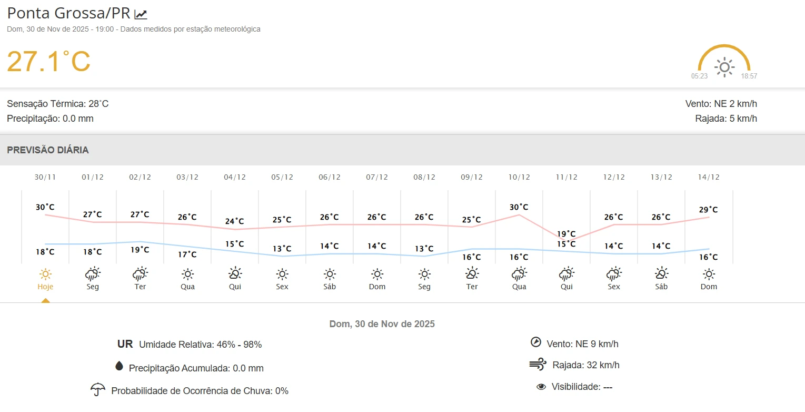Click the umbrella rain probability icon
The image size is (805, 412).
[x=97, y=390]
